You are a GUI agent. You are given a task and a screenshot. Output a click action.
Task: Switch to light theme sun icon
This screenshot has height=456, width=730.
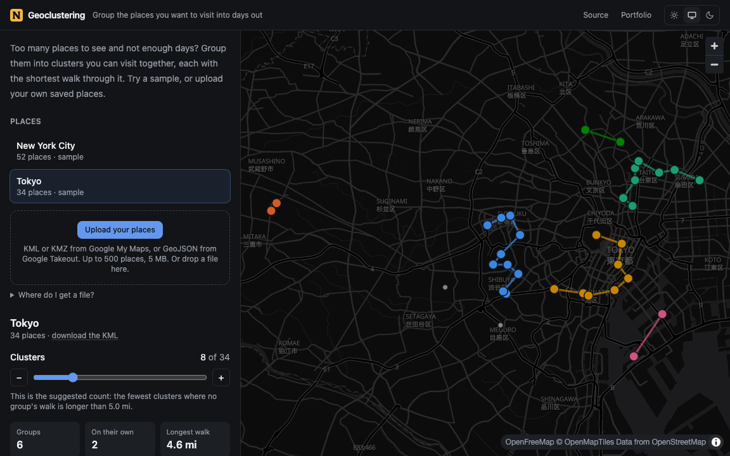(674, 15)
